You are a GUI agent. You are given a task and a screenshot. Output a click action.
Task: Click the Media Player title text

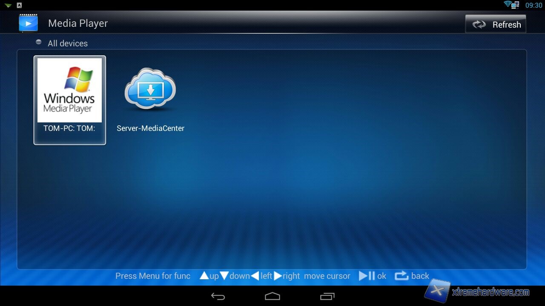point(78,23)
